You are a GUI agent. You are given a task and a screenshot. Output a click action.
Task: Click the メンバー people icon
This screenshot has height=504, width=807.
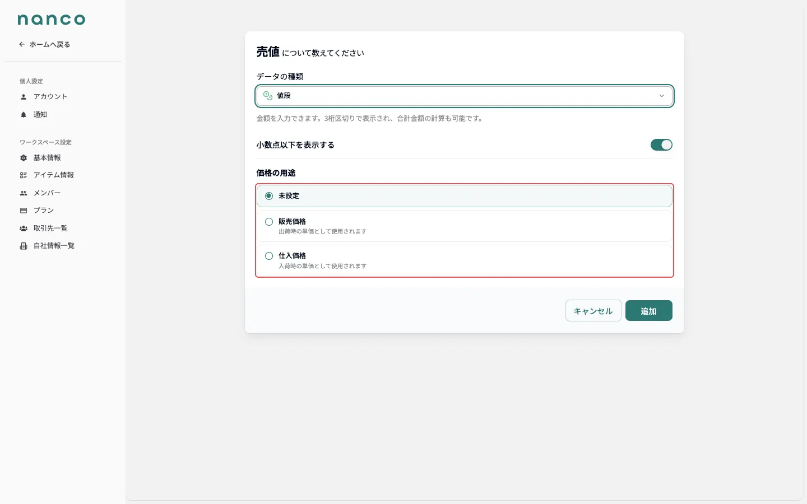click(x=24, y=193)
